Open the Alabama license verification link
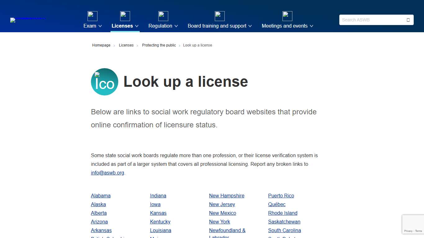 tap(101, 196)
